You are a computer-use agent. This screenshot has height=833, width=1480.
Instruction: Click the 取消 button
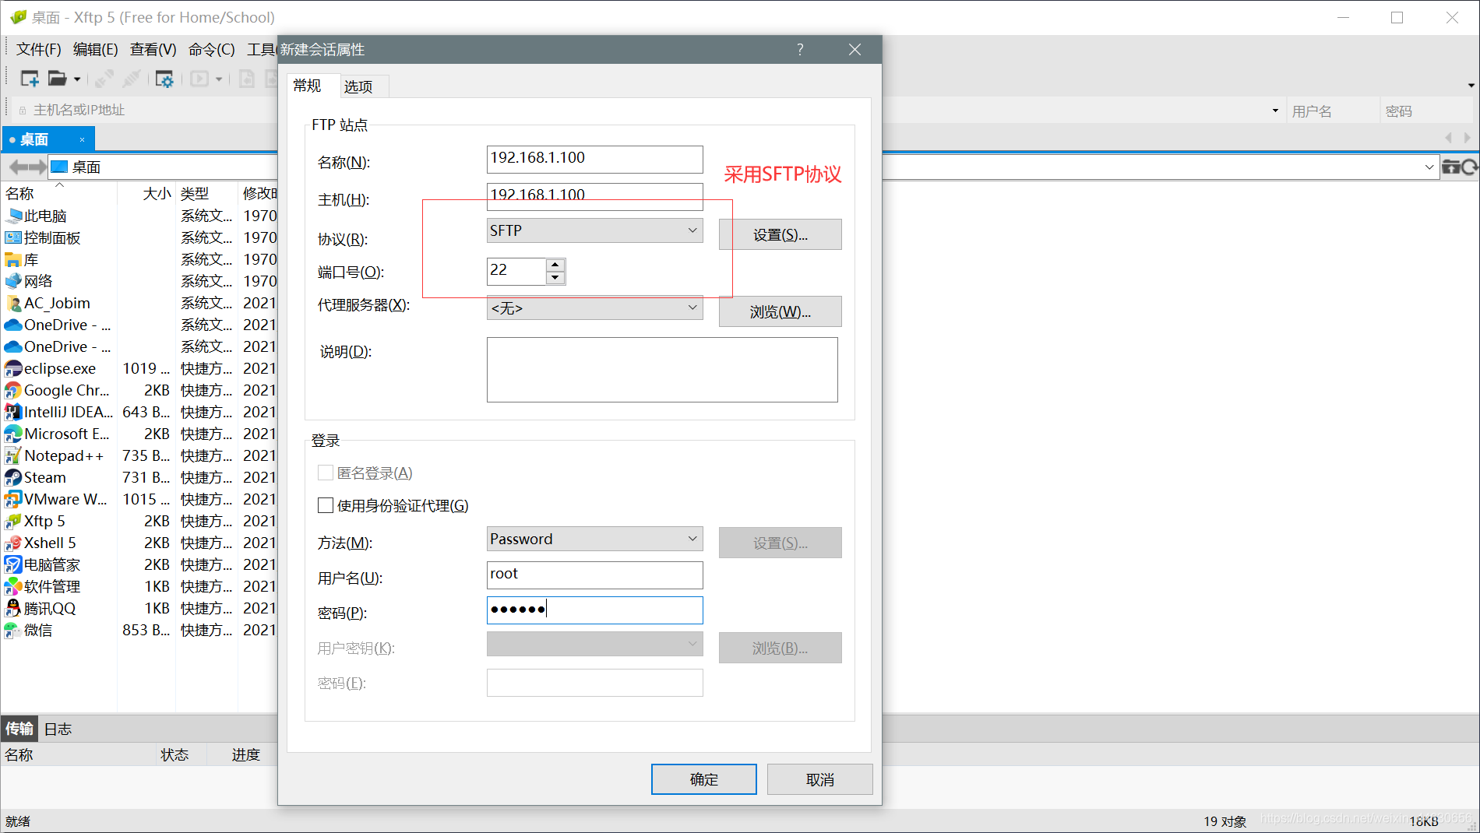point(819,779)
